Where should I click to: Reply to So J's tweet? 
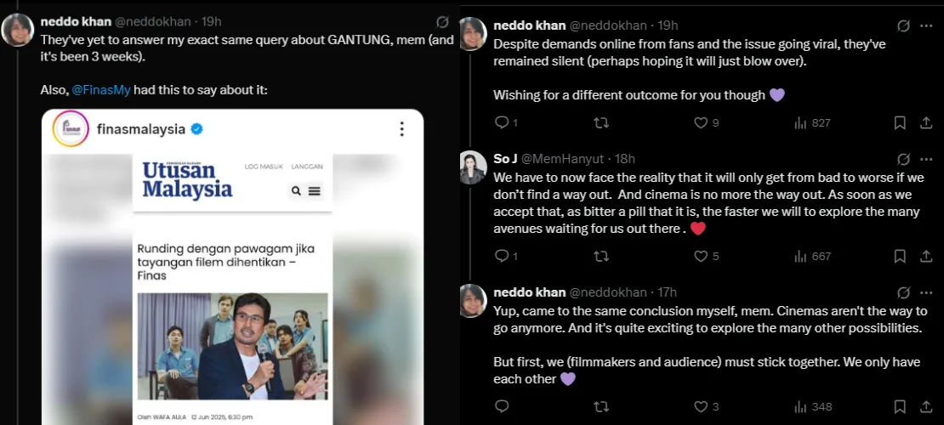pyautogui.click(x=502, y=256)
